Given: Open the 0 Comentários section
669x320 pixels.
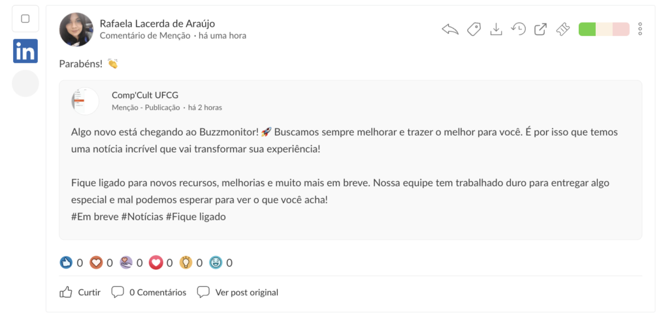Looking at the screenshot, I should coord(149,293).
